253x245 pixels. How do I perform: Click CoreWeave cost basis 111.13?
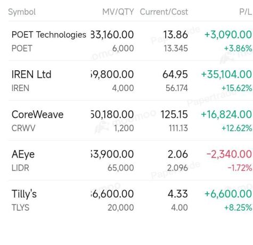(178, 128)
